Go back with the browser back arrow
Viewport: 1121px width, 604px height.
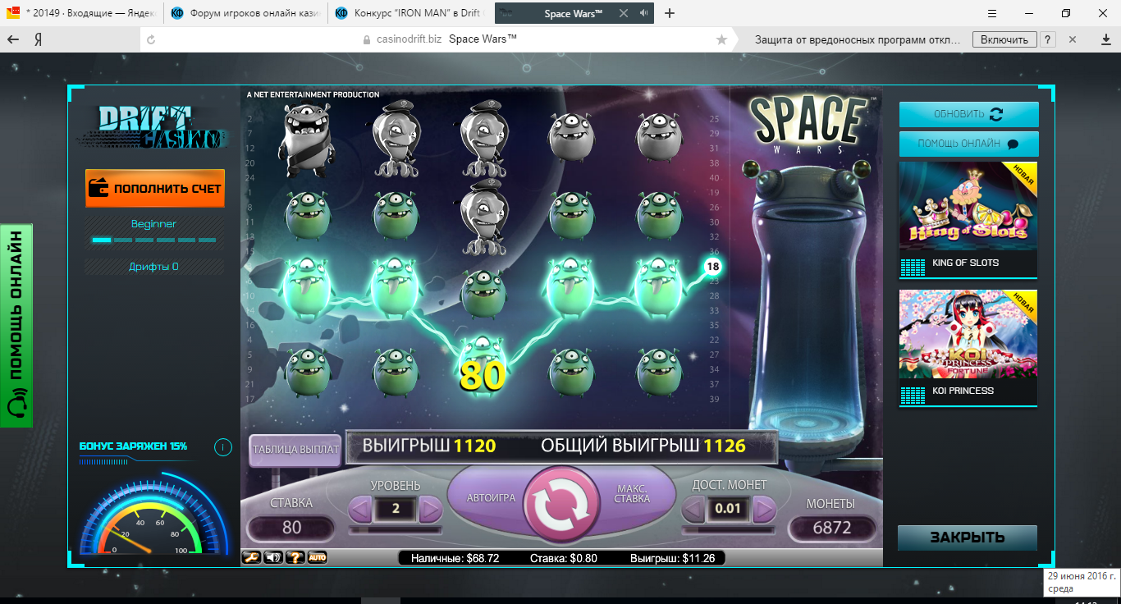[13, 39]
